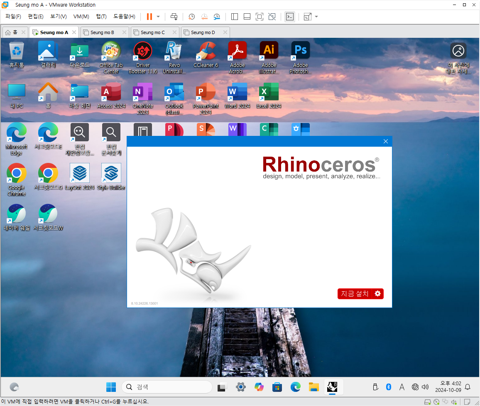
Task: Select the 갤러리 desktop icon
Action: tap(48, 55)
